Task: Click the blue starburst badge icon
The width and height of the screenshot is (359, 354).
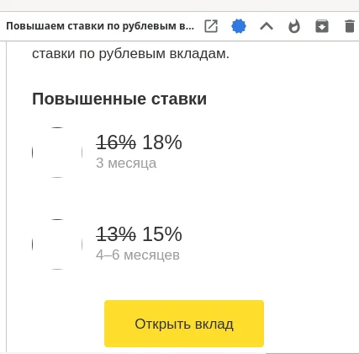Action: 239,26
